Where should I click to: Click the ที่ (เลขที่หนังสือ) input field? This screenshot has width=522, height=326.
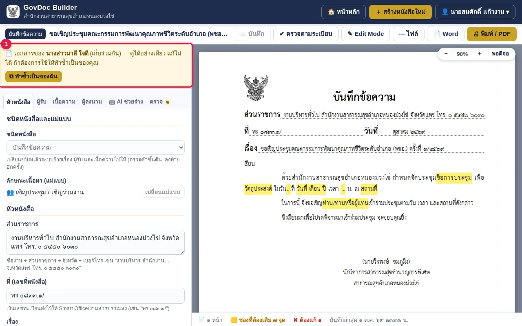95,295
